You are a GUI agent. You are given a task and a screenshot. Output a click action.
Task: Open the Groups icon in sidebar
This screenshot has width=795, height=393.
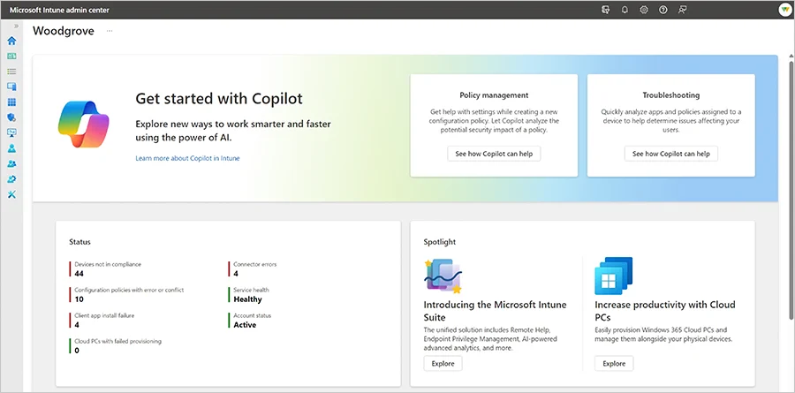tap(11, 163)
